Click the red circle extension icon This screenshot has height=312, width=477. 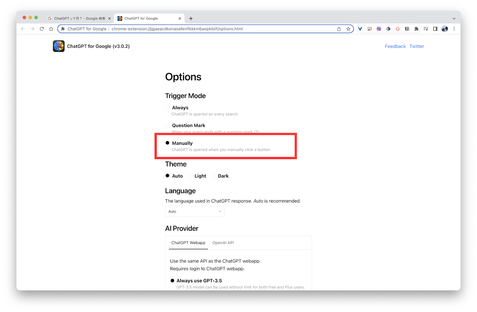397,29
